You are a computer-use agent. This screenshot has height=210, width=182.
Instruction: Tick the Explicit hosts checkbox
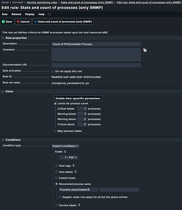57,178
